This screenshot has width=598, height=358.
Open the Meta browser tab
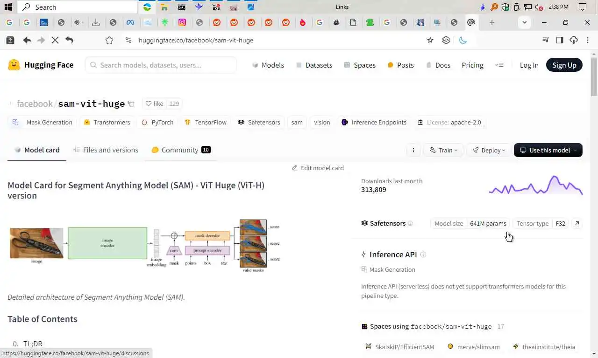pos(130,22)
